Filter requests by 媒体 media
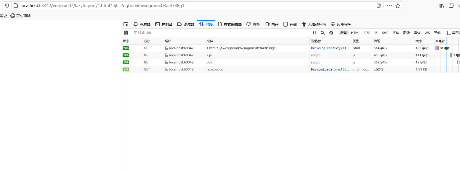This screenshot has width=460, height=172. pyautogui.click(x=417, y=33)
